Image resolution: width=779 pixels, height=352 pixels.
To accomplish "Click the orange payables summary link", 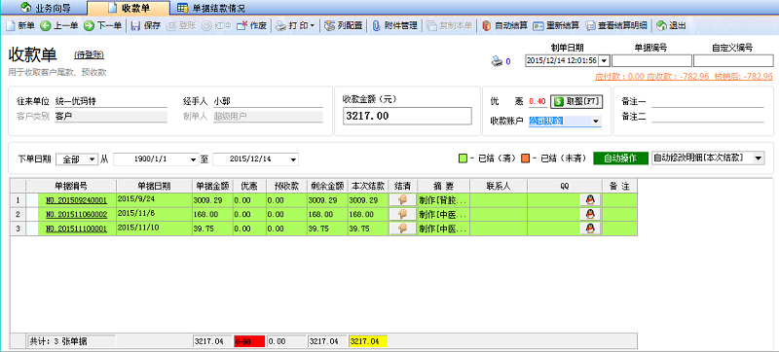I will tap(685, 77).
